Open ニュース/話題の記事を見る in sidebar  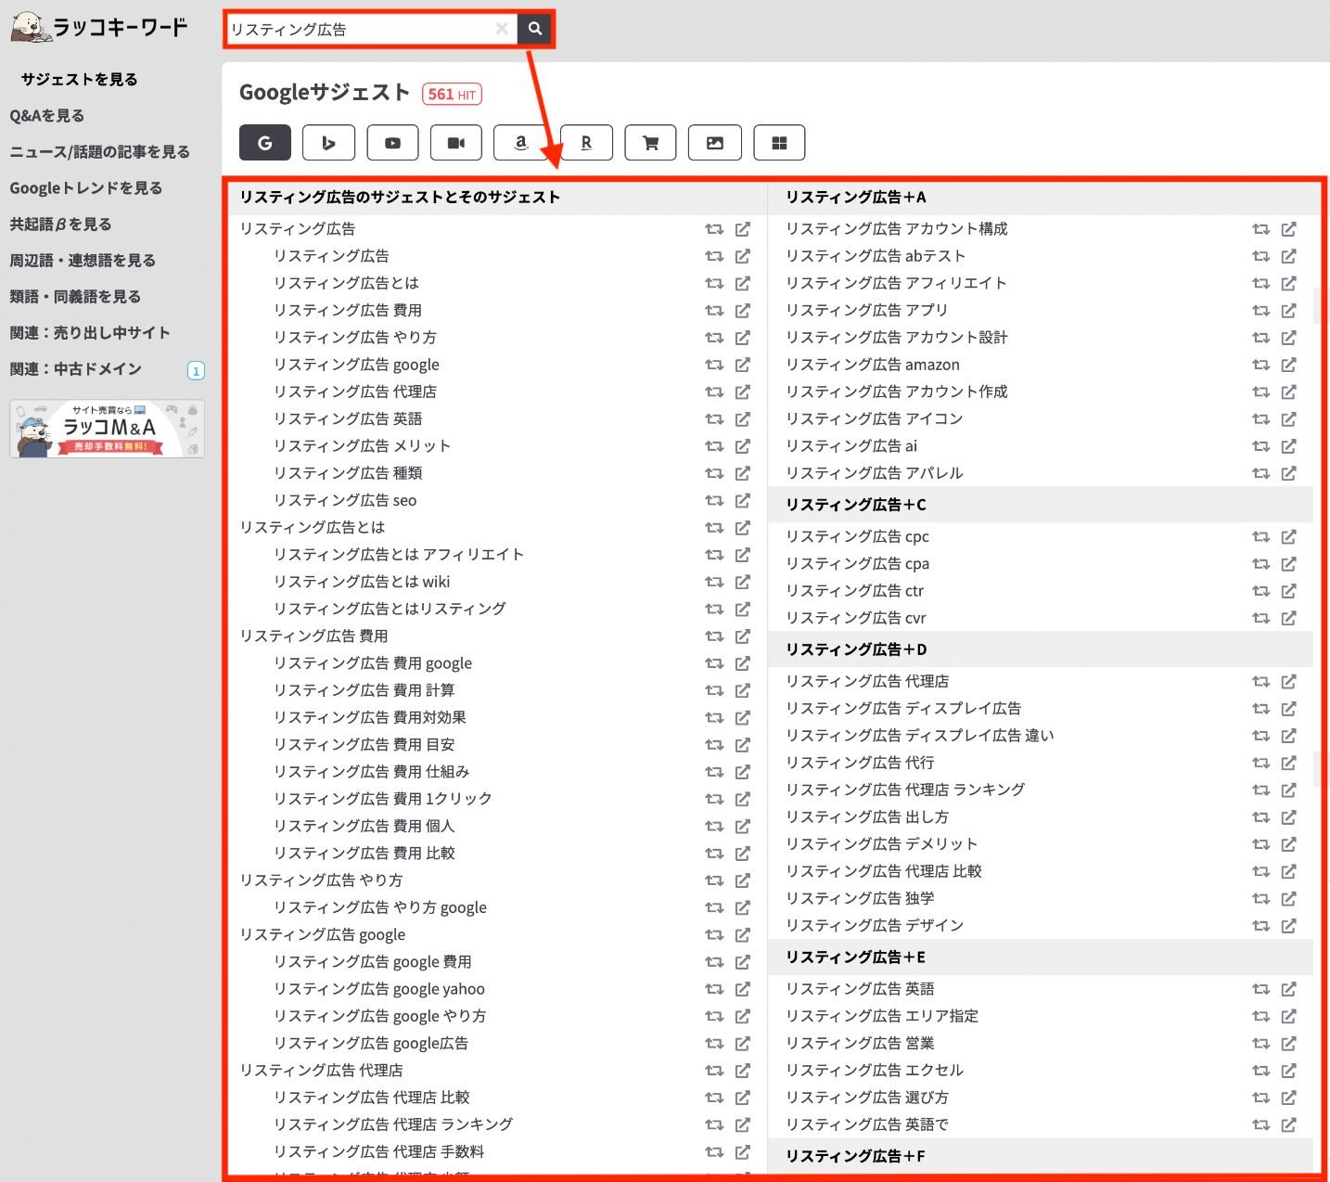pos(100,152)
